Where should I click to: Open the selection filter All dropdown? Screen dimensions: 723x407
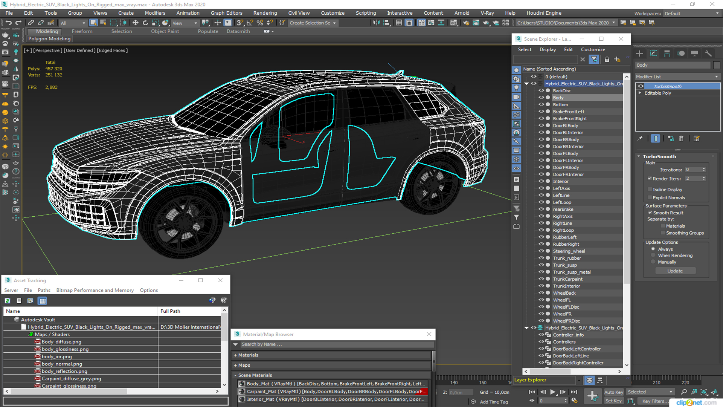[x=73, y=23]
